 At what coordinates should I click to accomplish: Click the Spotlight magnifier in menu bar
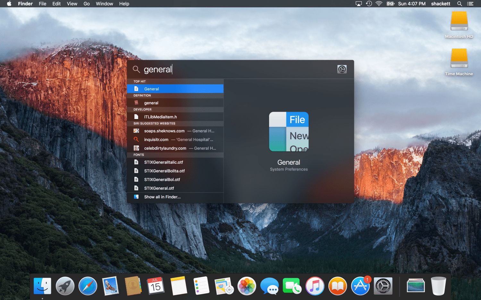[x=460, y=4]
